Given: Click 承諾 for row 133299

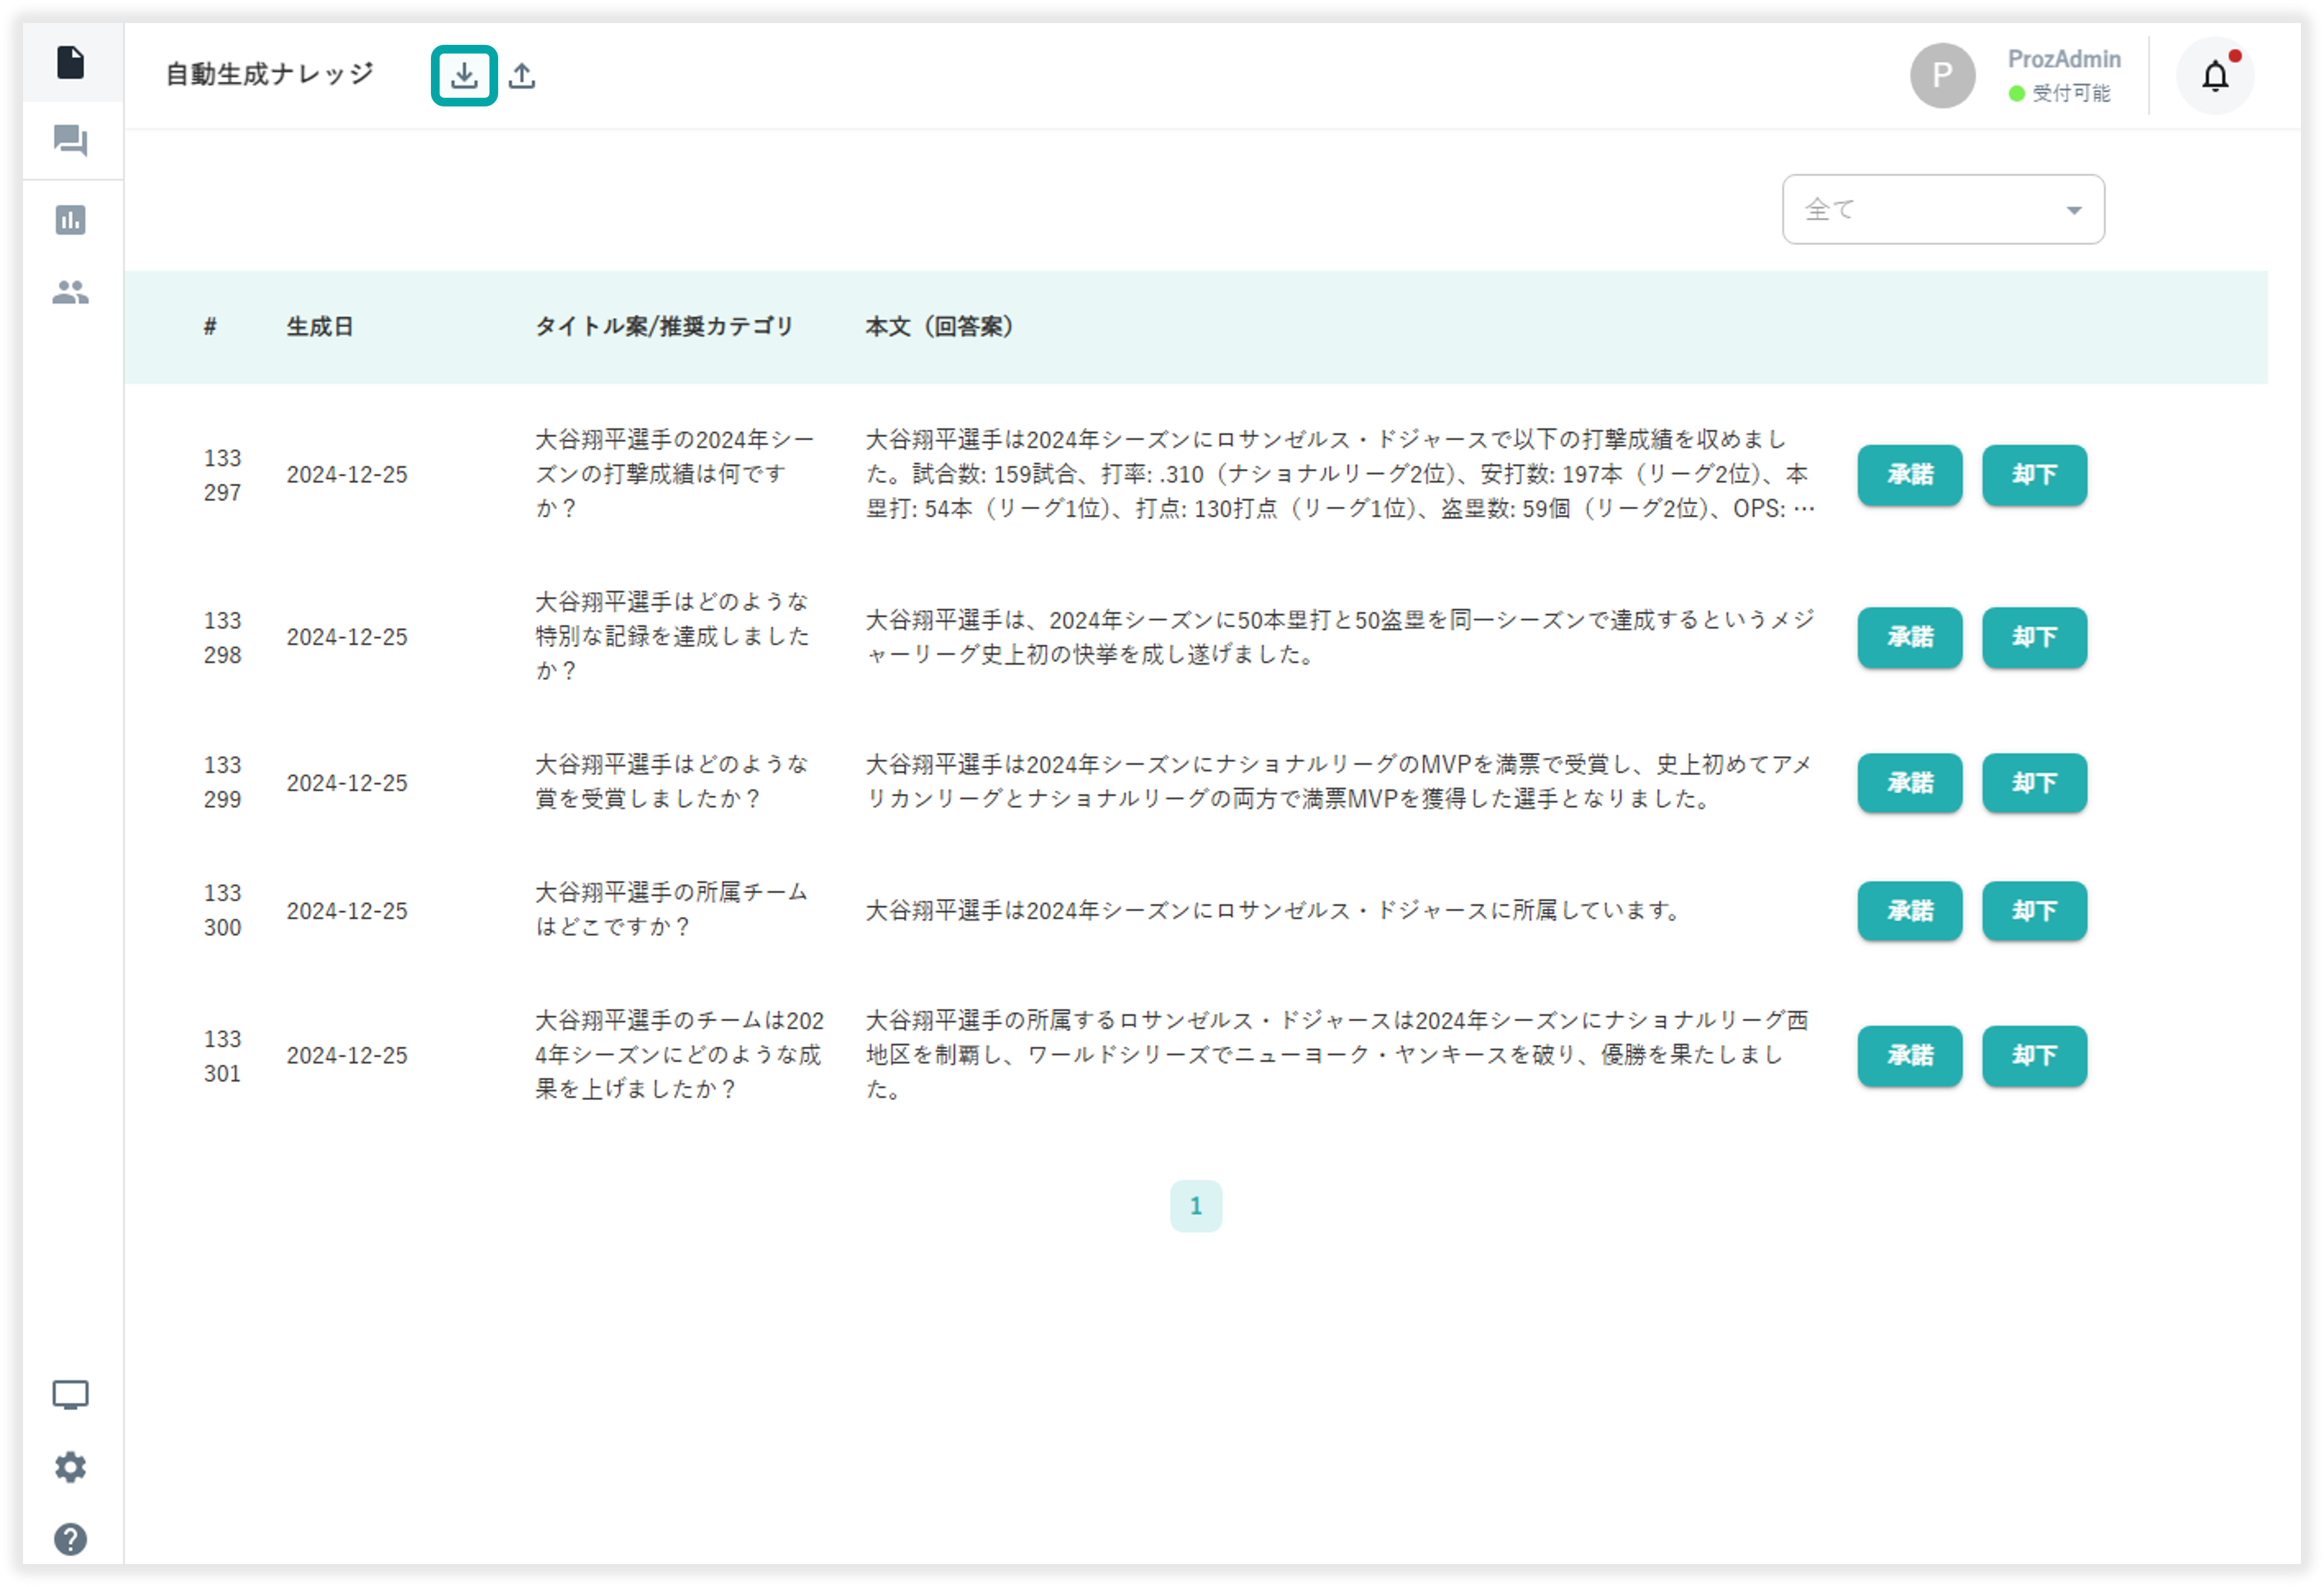Looking at the screenshot, I should coord(1910,783).
